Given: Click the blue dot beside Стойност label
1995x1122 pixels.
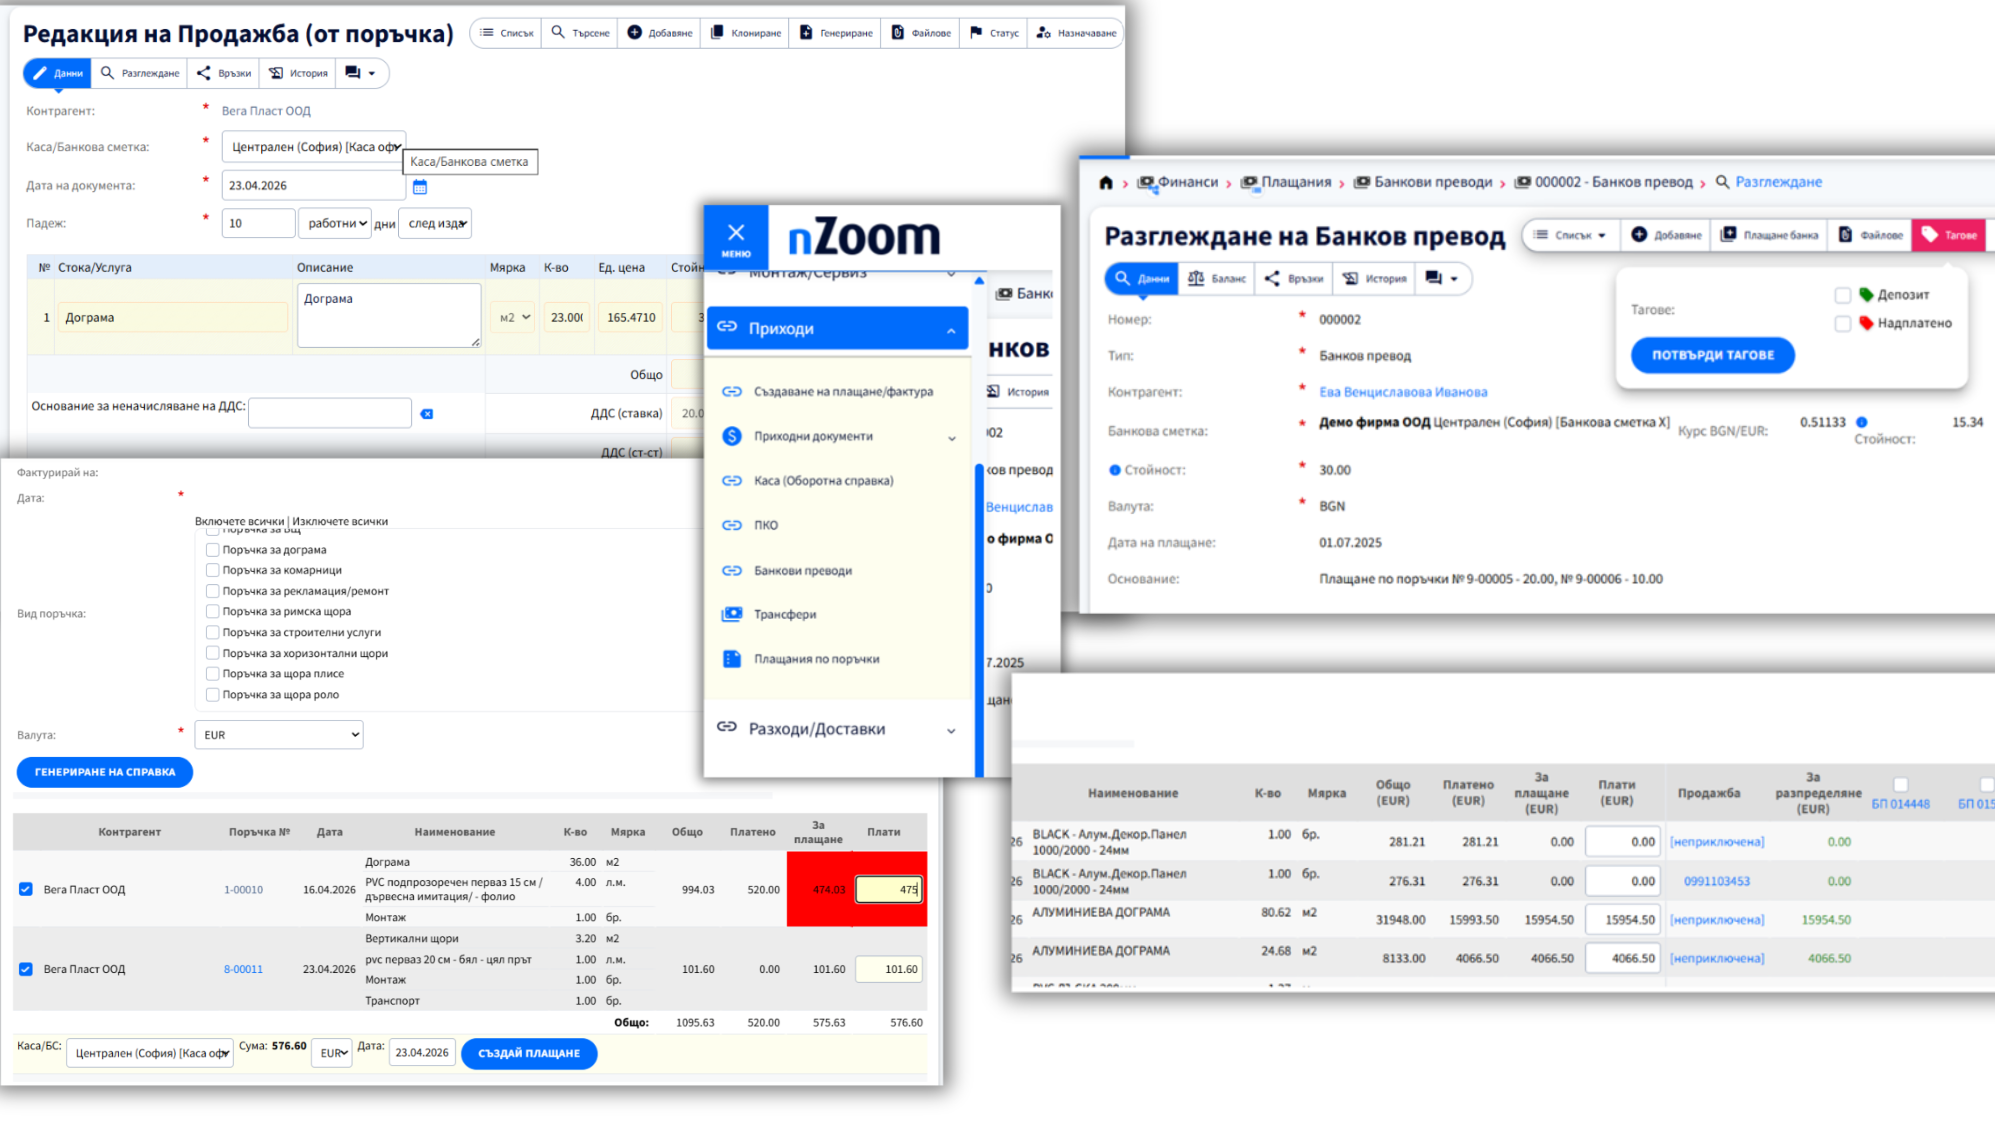Looking at the screenshot, I should click(1115, 470).
